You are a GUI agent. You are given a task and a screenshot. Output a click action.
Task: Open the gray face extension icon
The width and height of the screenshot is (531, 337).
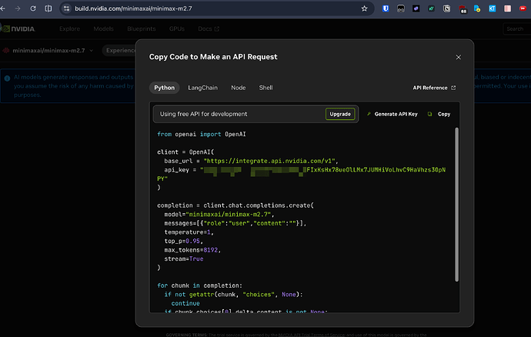pyautogui.click(x=401, y=8)
